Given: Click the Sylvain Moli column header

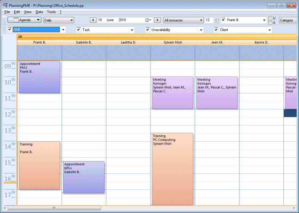Looking at the screenshot, I should coord(173,42).
